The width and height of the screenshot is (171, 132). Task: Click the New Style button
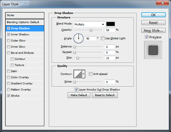tap(153, 31)
